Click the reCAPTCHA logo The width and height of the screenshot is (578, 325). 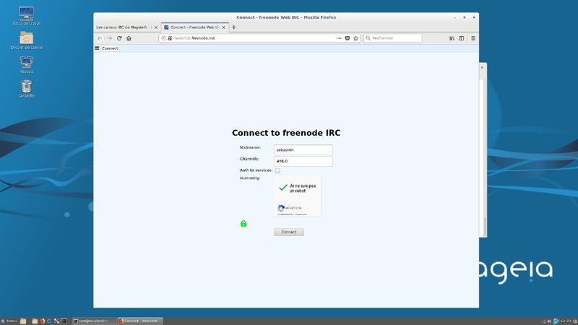coord(281,208)
